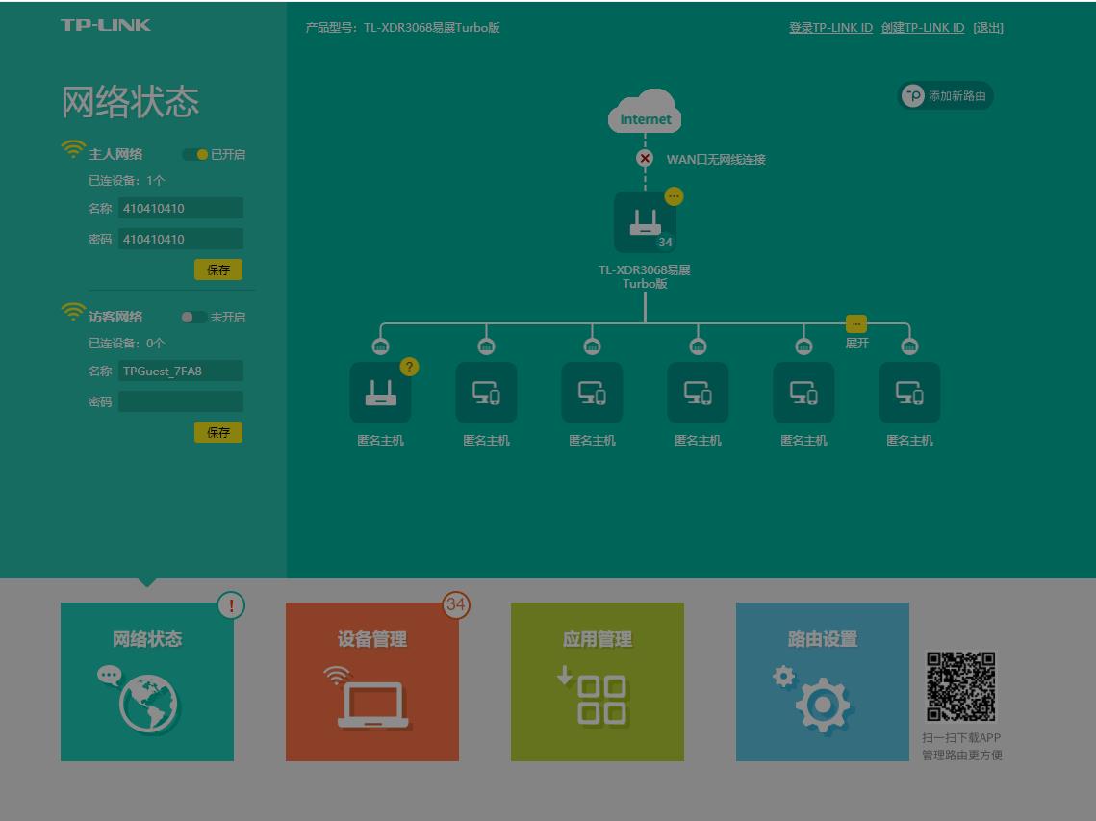
Task: Click the red X WAN status icon
Action: [645, 158]
